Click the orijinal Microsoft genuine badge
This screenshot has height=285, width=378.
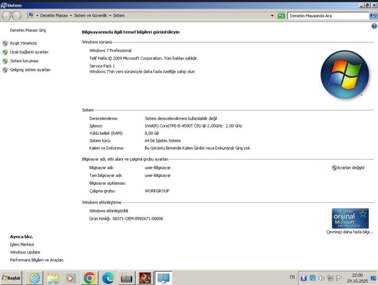(350, 219)
